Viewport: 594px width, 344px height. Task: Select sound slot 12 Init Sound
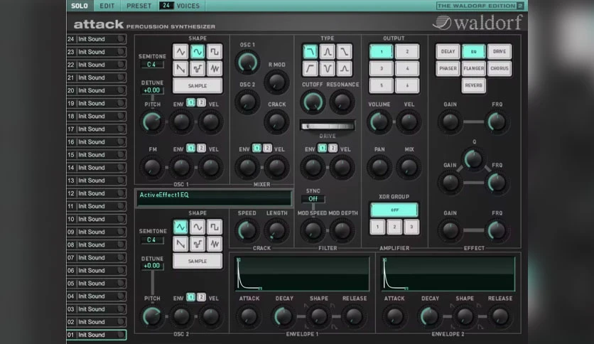(97, 193)
